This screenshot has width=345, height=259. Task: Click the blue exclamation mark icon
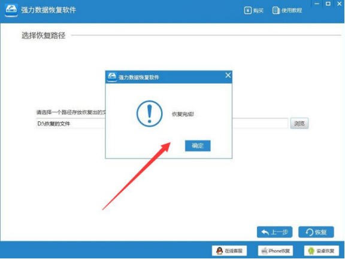[x=149, y=114]
